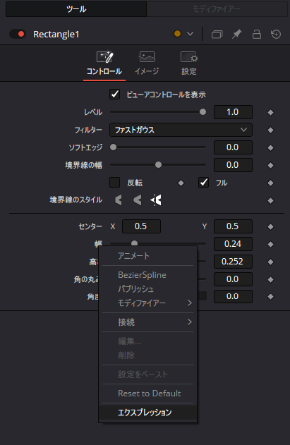Toggle the Rectangle1 node enable switch
The image size is (290, 445).
click(18, 34)
